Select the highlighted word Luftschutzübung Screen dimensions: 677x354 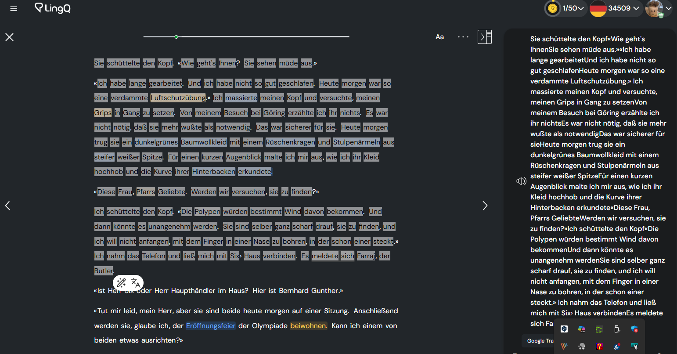point(178,98)
